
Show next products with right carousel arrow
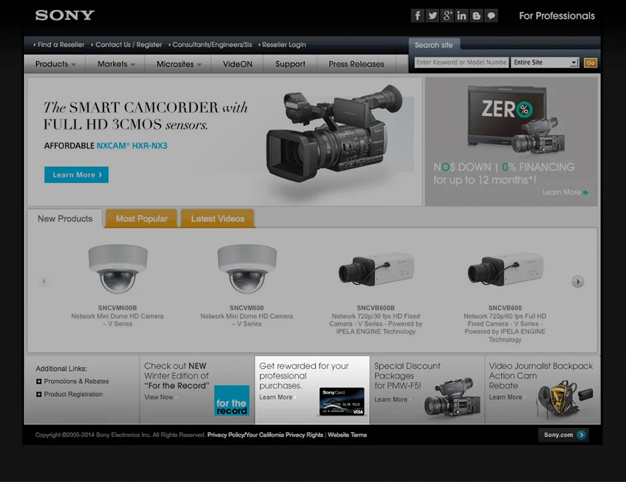point(577,282)
